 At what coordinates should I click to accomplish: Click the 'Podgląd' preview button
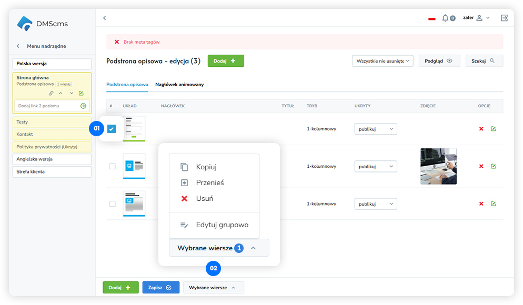point(439,61)
